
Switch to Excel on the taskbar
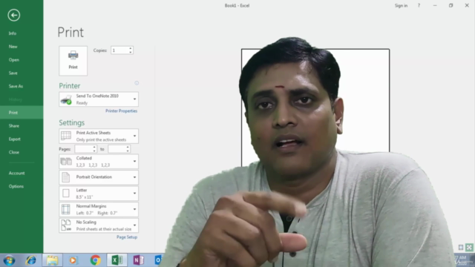coord(117,260)
